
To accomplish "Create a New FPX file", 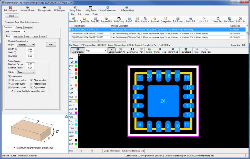I will (73, 20).
